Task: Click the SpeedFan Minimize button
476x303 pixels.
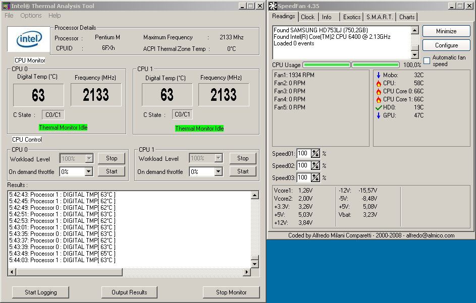Action: point(446,31)
